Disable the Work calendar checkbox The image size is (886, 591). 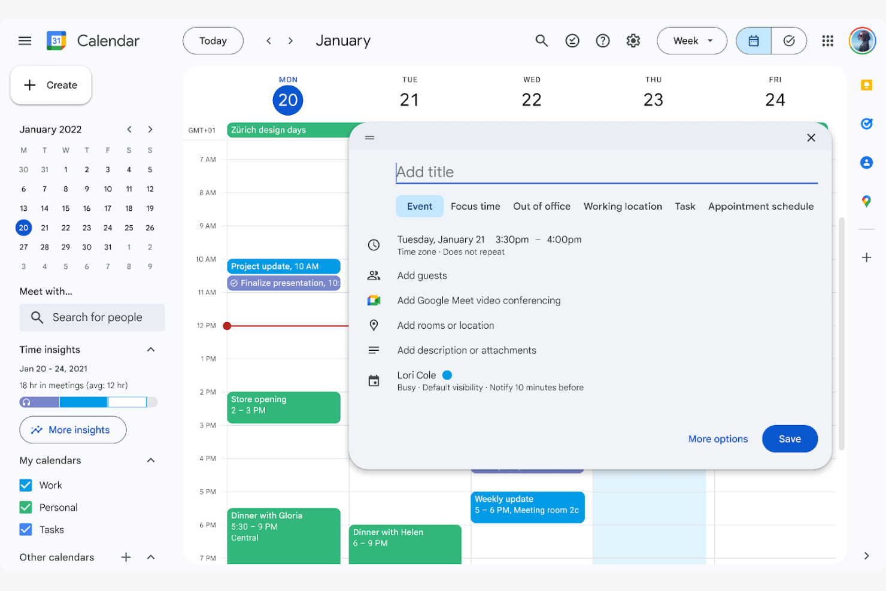25,485
